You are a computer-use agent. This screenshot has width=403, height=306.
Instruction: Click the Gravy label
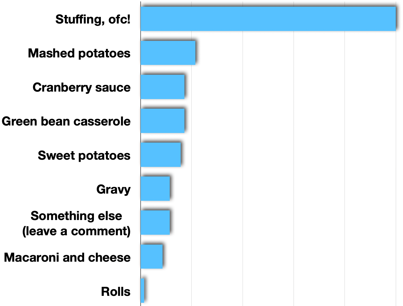click(x=113, y=190)
